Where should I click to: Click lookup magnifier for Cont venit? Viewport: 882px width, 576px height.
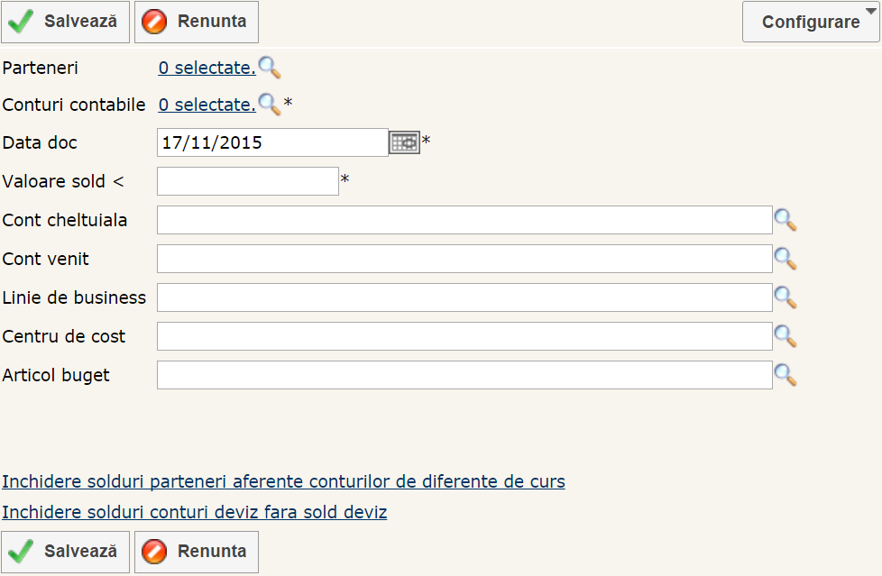pos(786,259)
